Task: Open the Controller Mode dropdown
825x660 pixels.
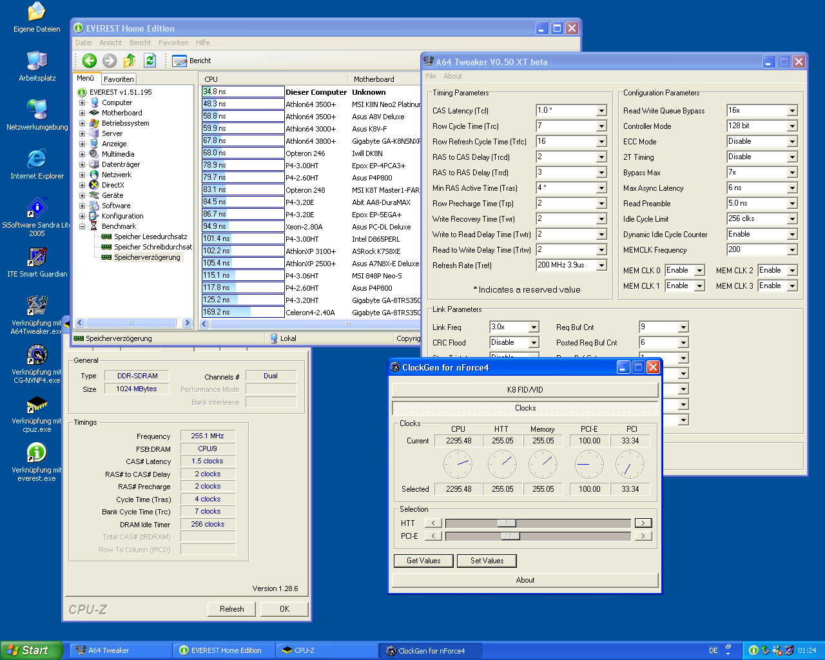Action: click(x=792, y=126)
